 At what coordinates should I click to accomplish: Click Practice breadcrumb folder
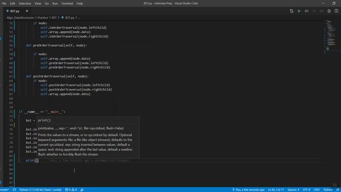tap(43, 18)
